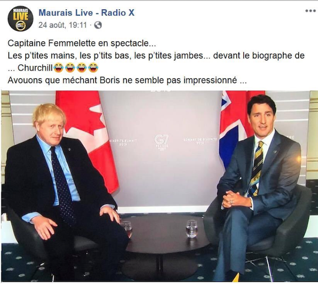Click the yellow-striped tie in the photo
Image resolution: width=318 pixels, height=284 pixels.
[x=257, y=168]
